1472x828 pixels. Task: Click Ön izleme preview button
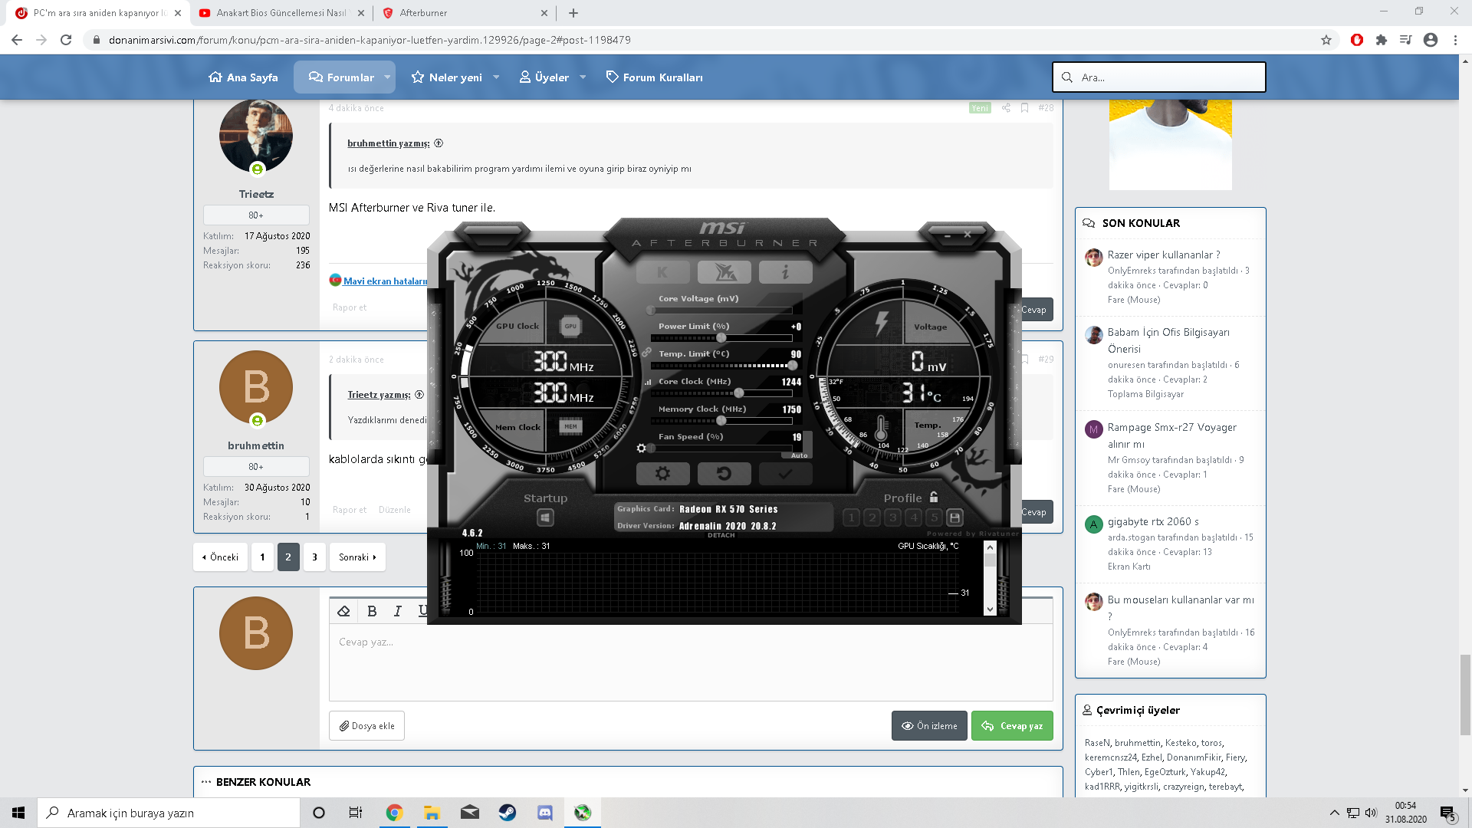click(x=929, y=726)
